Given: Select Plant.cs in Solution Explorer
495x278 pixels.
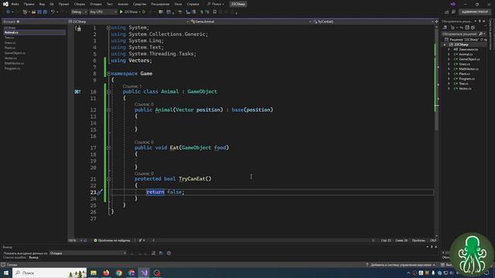Looking at the screenshot, I should (x=464, y=74).
